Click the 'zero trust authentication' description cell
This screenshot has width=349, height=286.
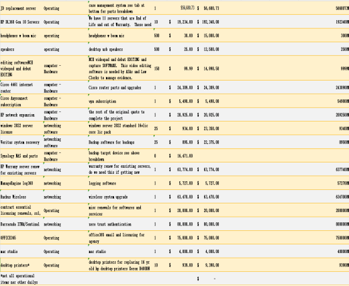point(121,224)
